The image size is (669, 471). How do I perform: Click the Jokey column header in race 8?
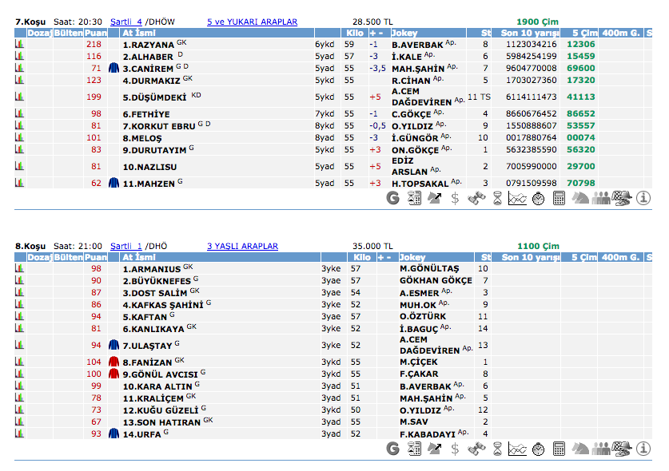[x=413, y=258]
